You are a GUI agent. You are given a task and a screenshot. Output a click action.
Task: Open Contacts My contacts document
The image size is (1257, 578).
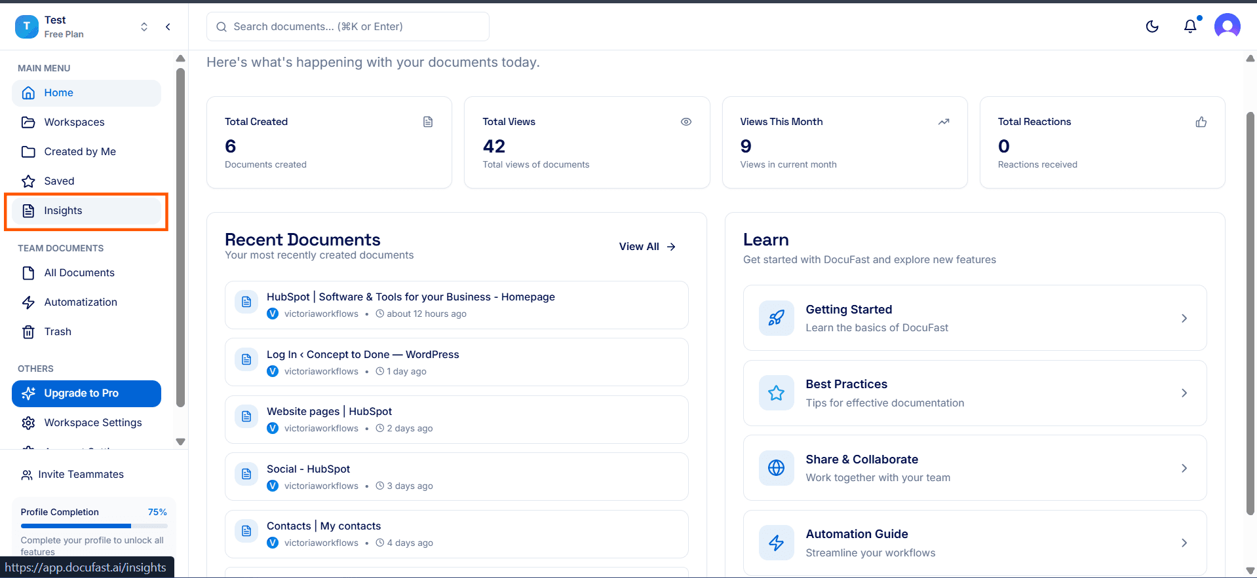(x=457, y=534)
